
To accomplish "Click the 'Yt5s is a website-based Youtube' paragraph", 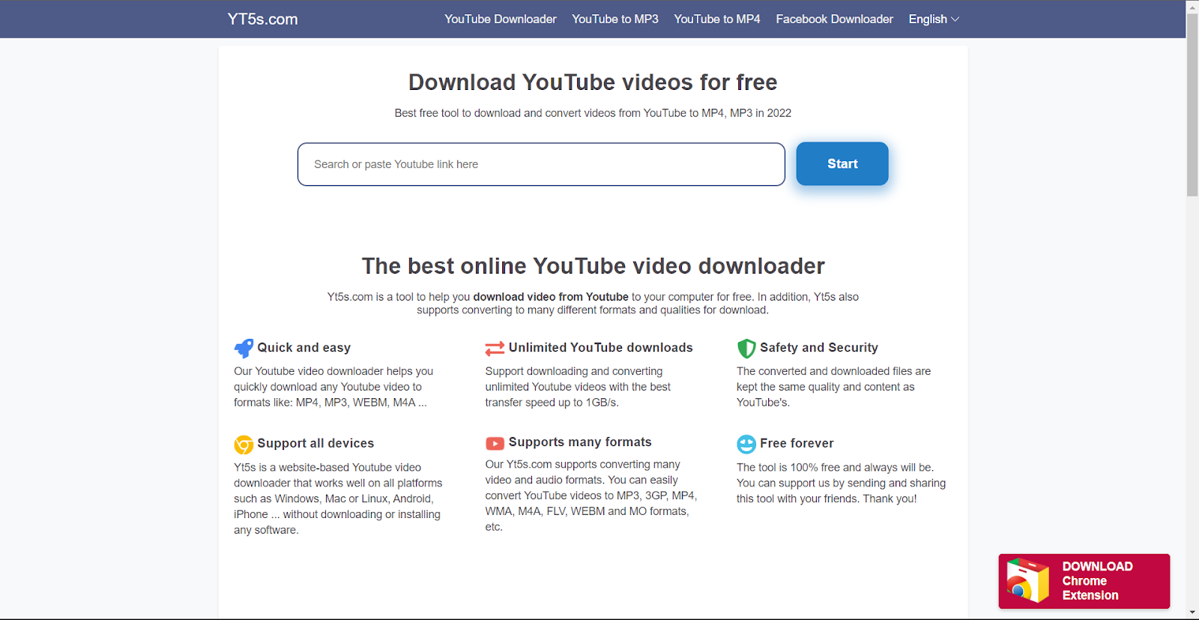I will pyautogui.click(x=338, y=499).
